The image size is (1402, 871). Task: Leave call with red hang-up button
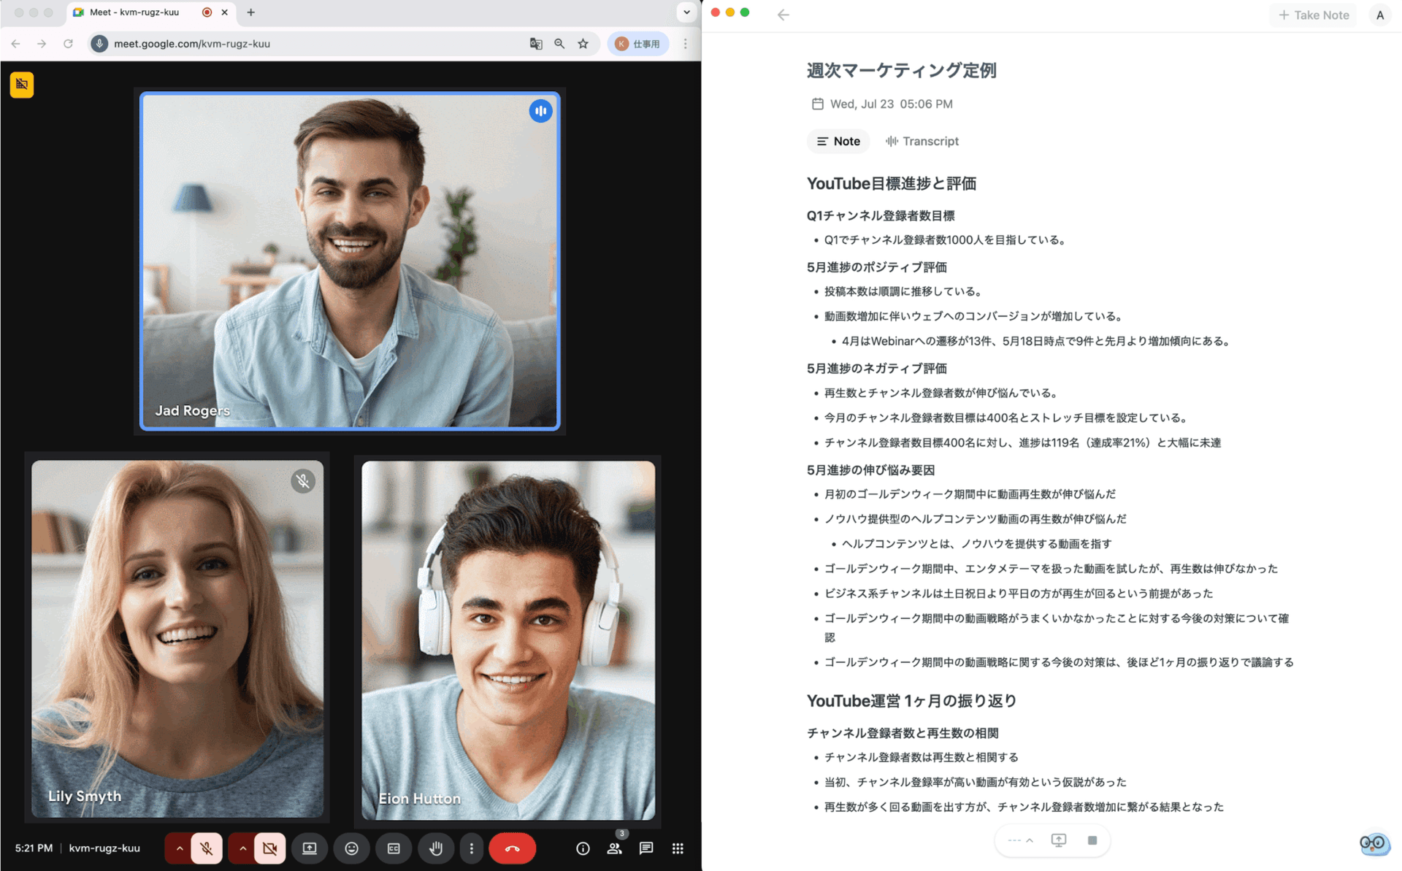click(x=513, y=848)
